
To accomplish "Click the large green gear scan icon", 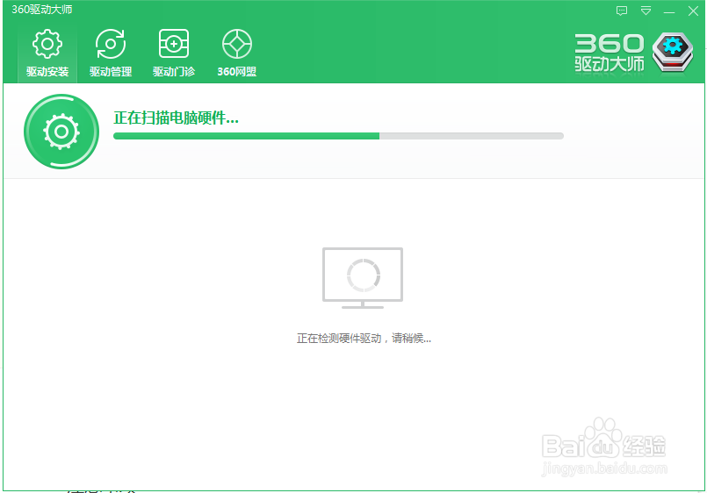I will pyautogui.click(x=61, y=132).
